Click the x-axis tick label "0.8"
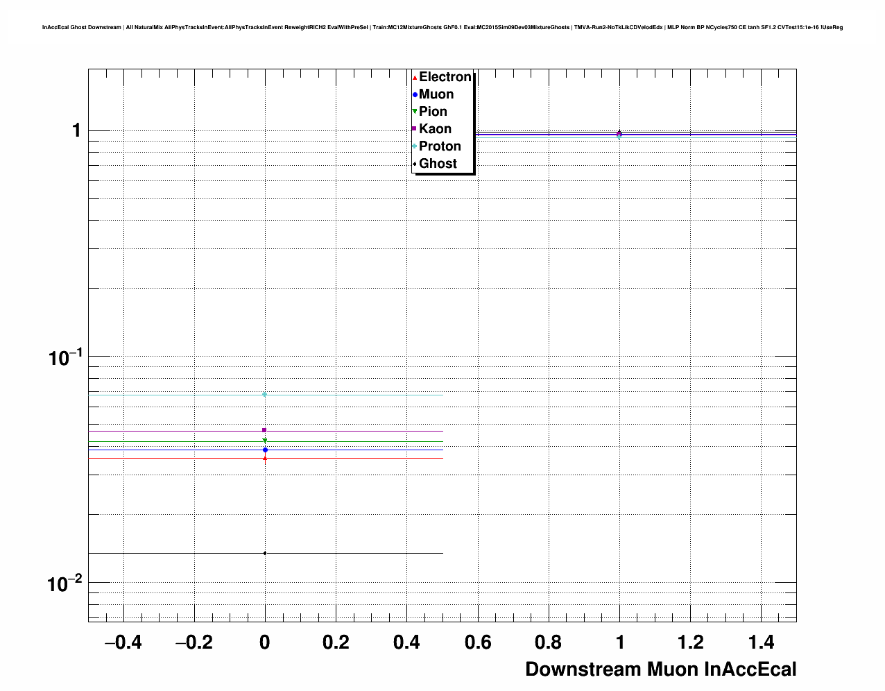The height and width of the screenshot is (691, 885). coord(549,642)
